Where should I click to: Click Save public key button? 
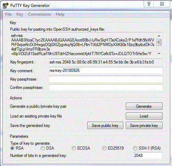click(105, 126)
